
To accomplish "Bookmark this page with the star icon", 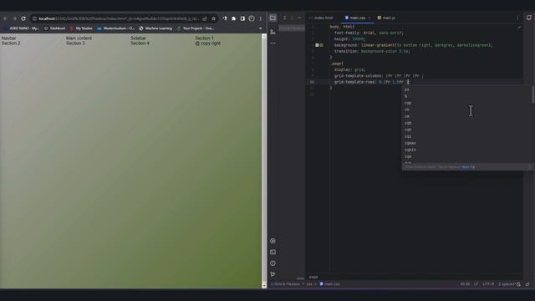I will tap(214, 18).
